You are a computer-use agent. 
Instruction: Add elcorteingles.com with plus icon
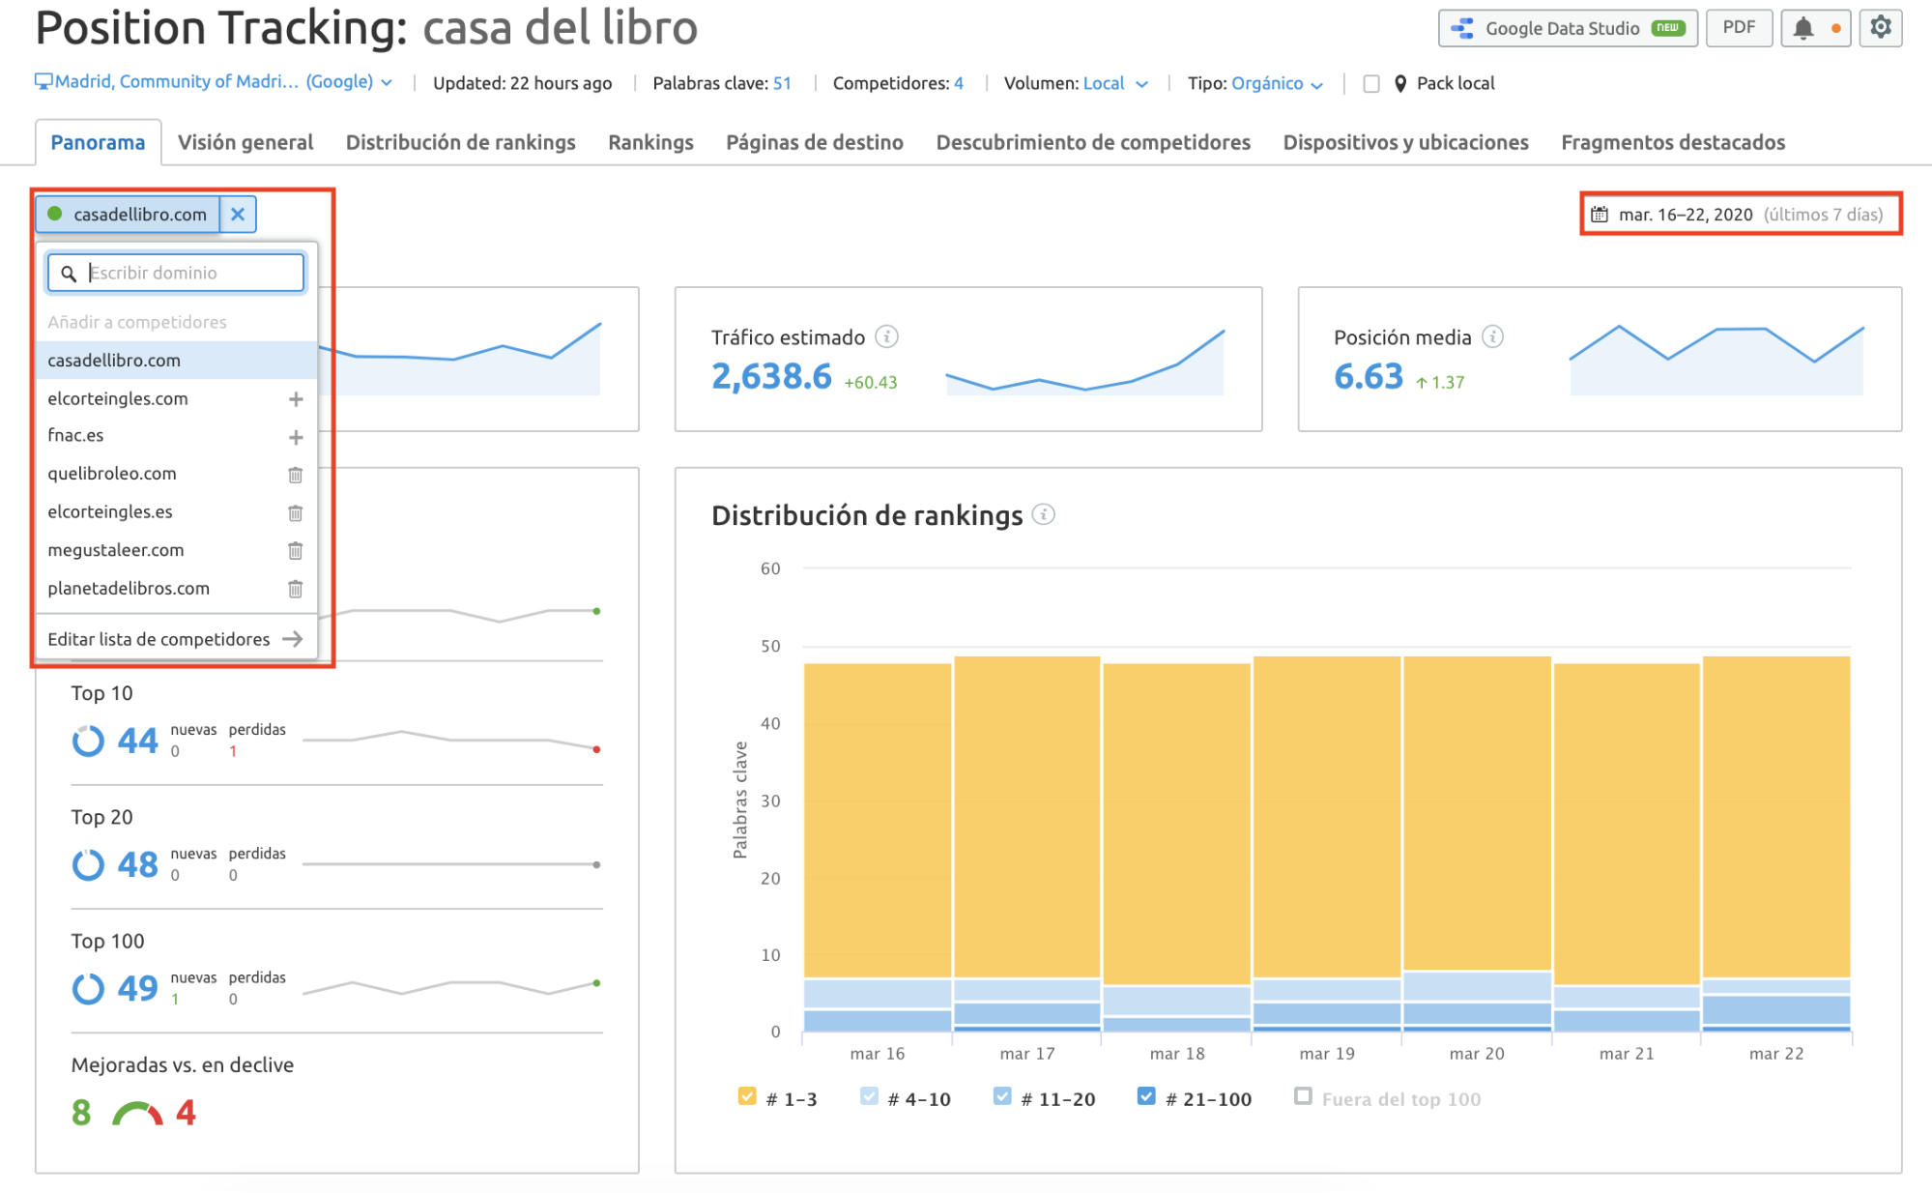[296, 399]
